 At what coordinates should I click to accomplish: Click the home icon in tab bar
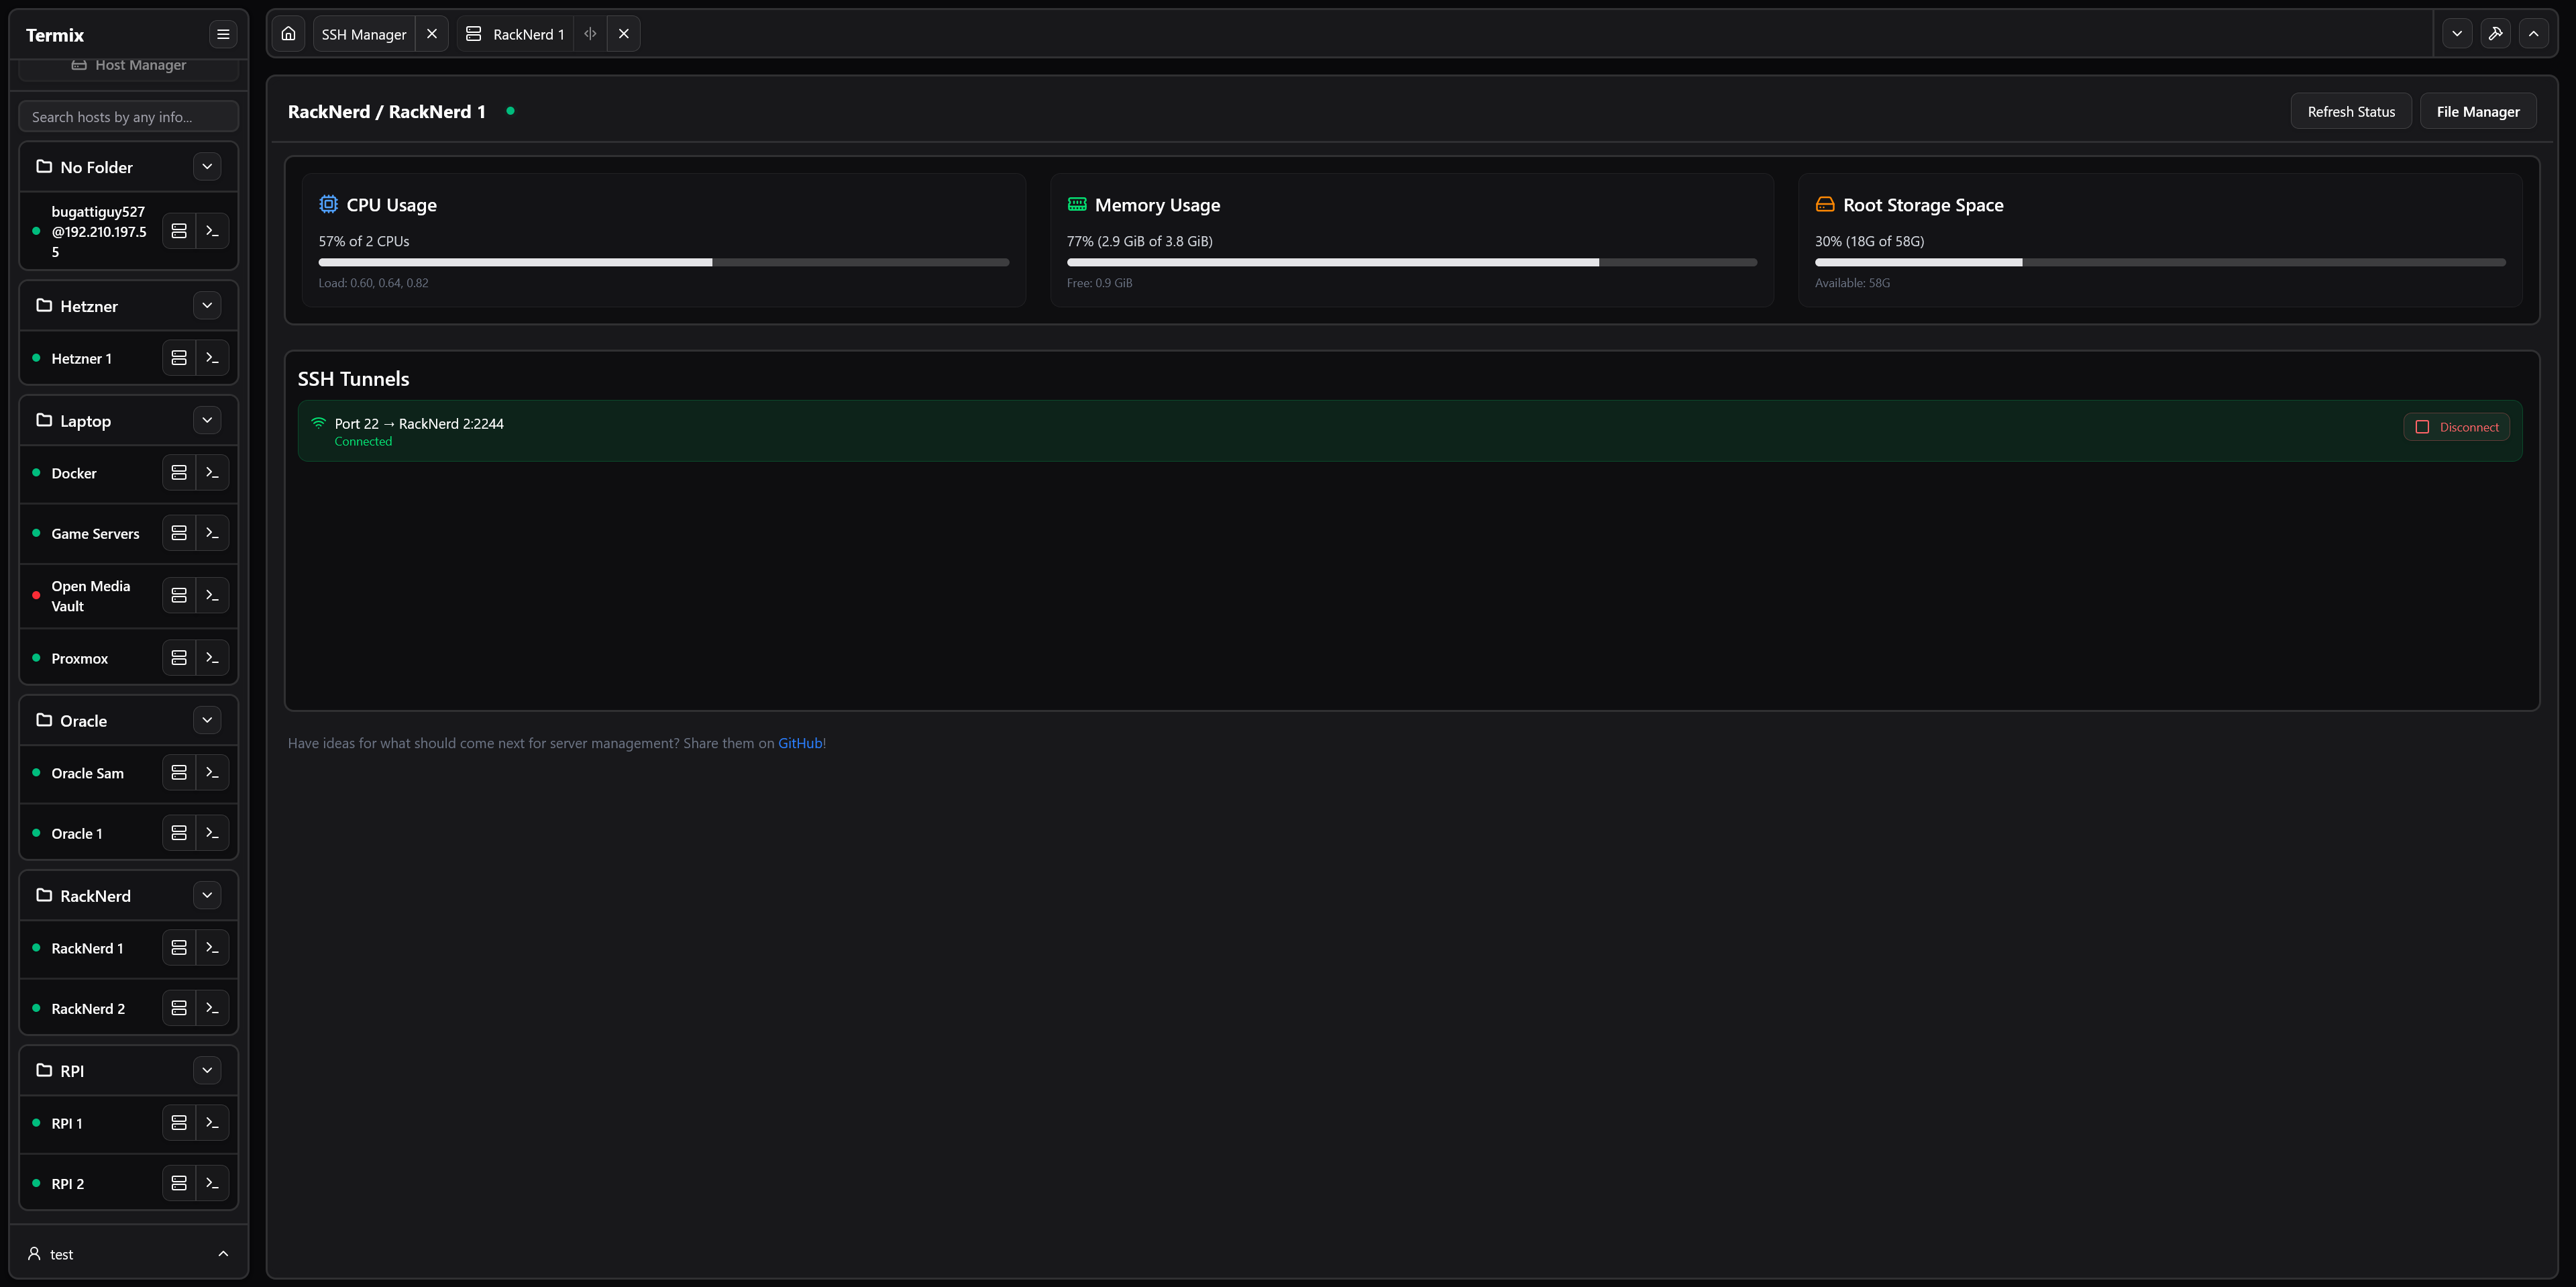288,34
